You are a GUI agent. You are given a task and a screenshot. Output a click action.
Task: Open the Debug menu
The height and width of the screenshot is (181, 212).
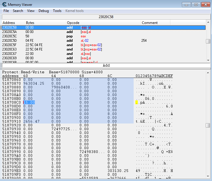coord(44,11)
